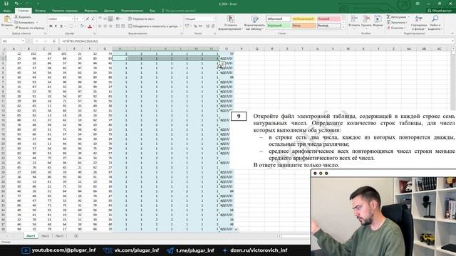Click the Автосумма sigma icon
This screenshot has width=456, height=256.
pos(388,17)
